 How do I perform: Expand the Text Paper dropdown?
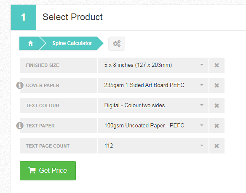click(153, 126)
